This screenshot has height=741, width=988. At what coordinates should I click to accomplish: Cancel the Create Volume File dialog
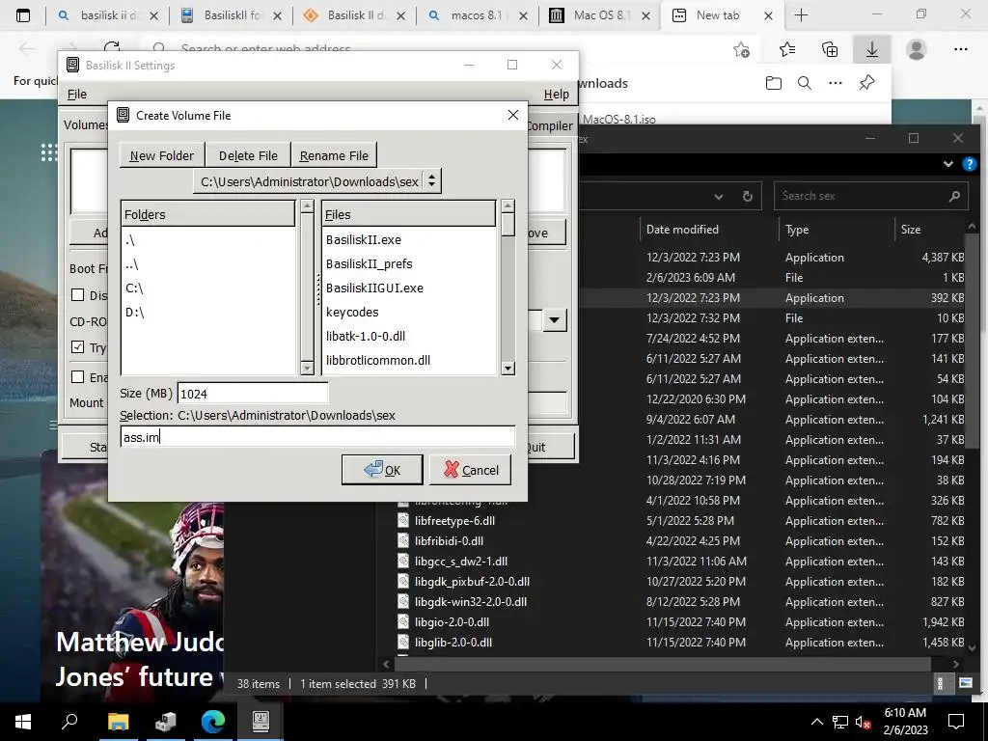pyautogui.click(x=470, y=470)
